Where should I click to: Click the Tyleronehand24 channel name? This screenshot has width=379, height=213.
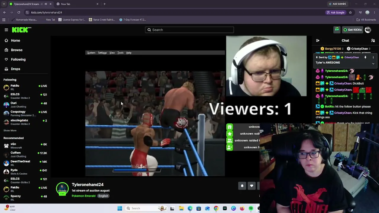88,185
